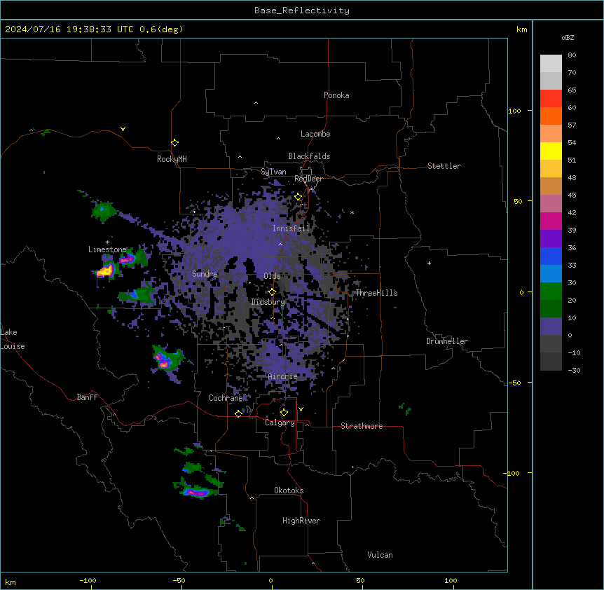Click the HighRiver label
The height and width of the screenshot is (590, 604).
(301, 521)
